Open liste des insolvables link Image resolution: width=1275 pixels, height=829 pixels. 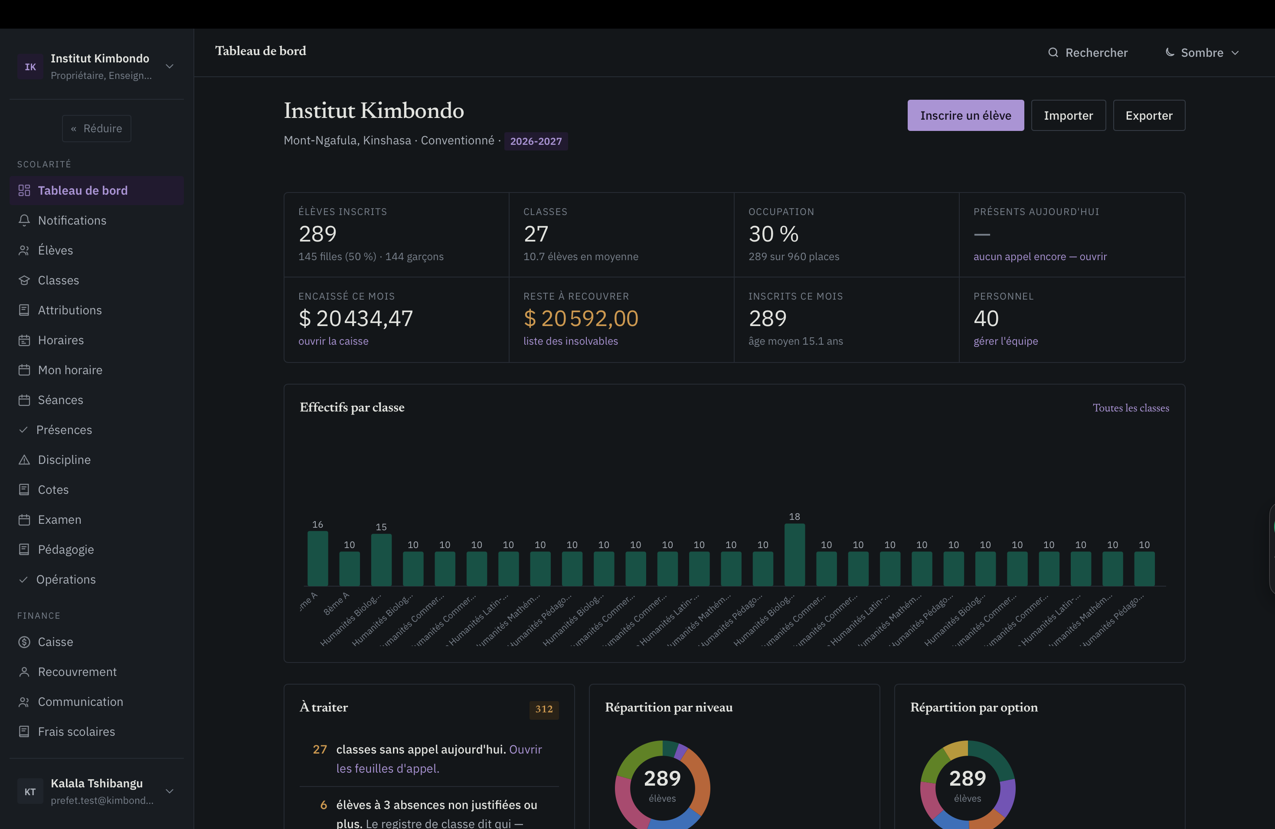[x=571, y=341]
